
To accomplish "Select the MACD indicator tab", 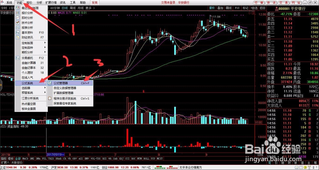I will point(25,159).
